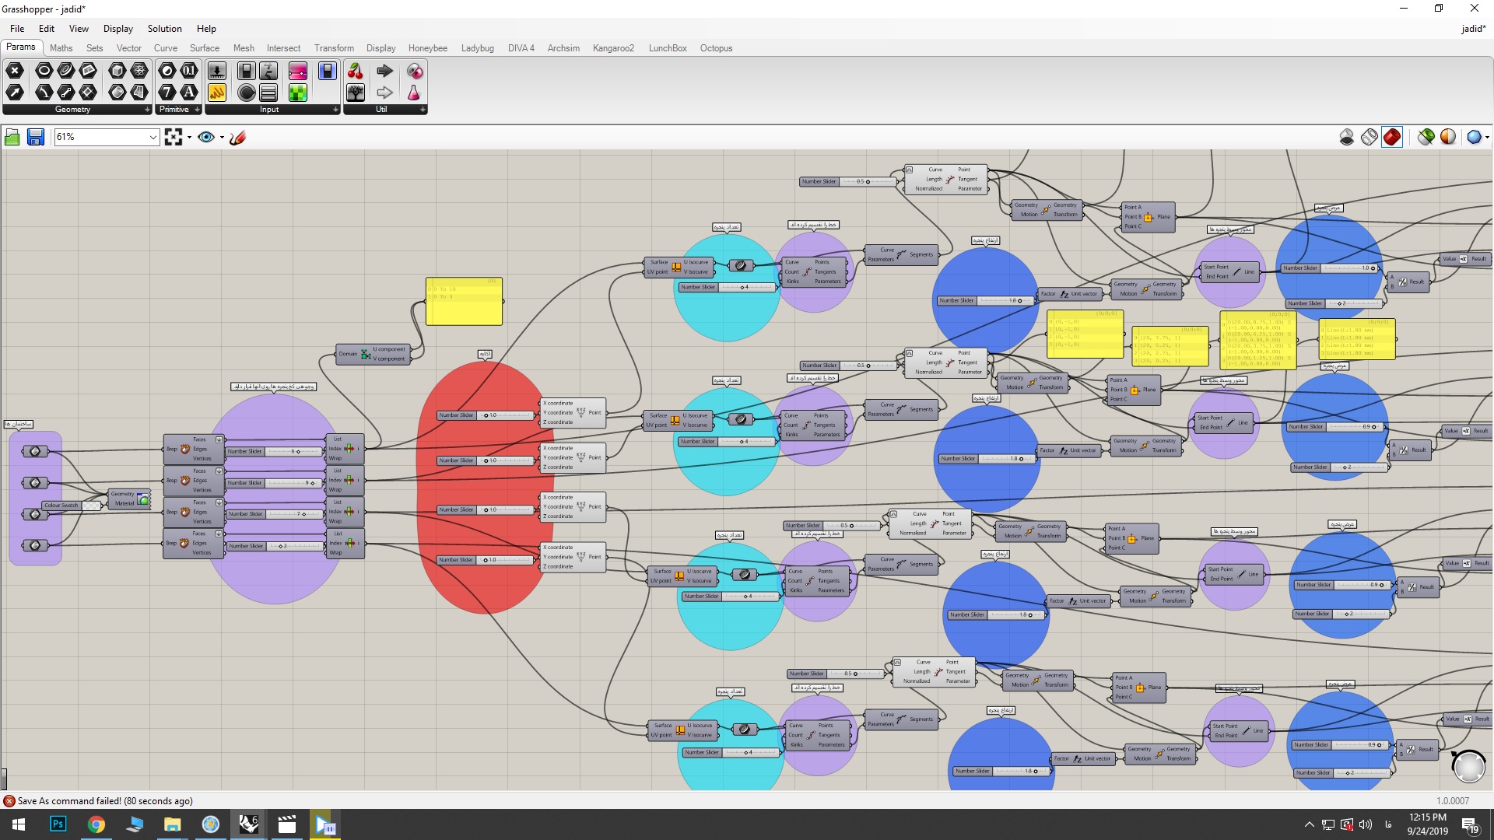The width and height of the screenshot is (1494, 840).
Task: Open preview mesh quality dropdown arrow
Action: point(1487,138)
